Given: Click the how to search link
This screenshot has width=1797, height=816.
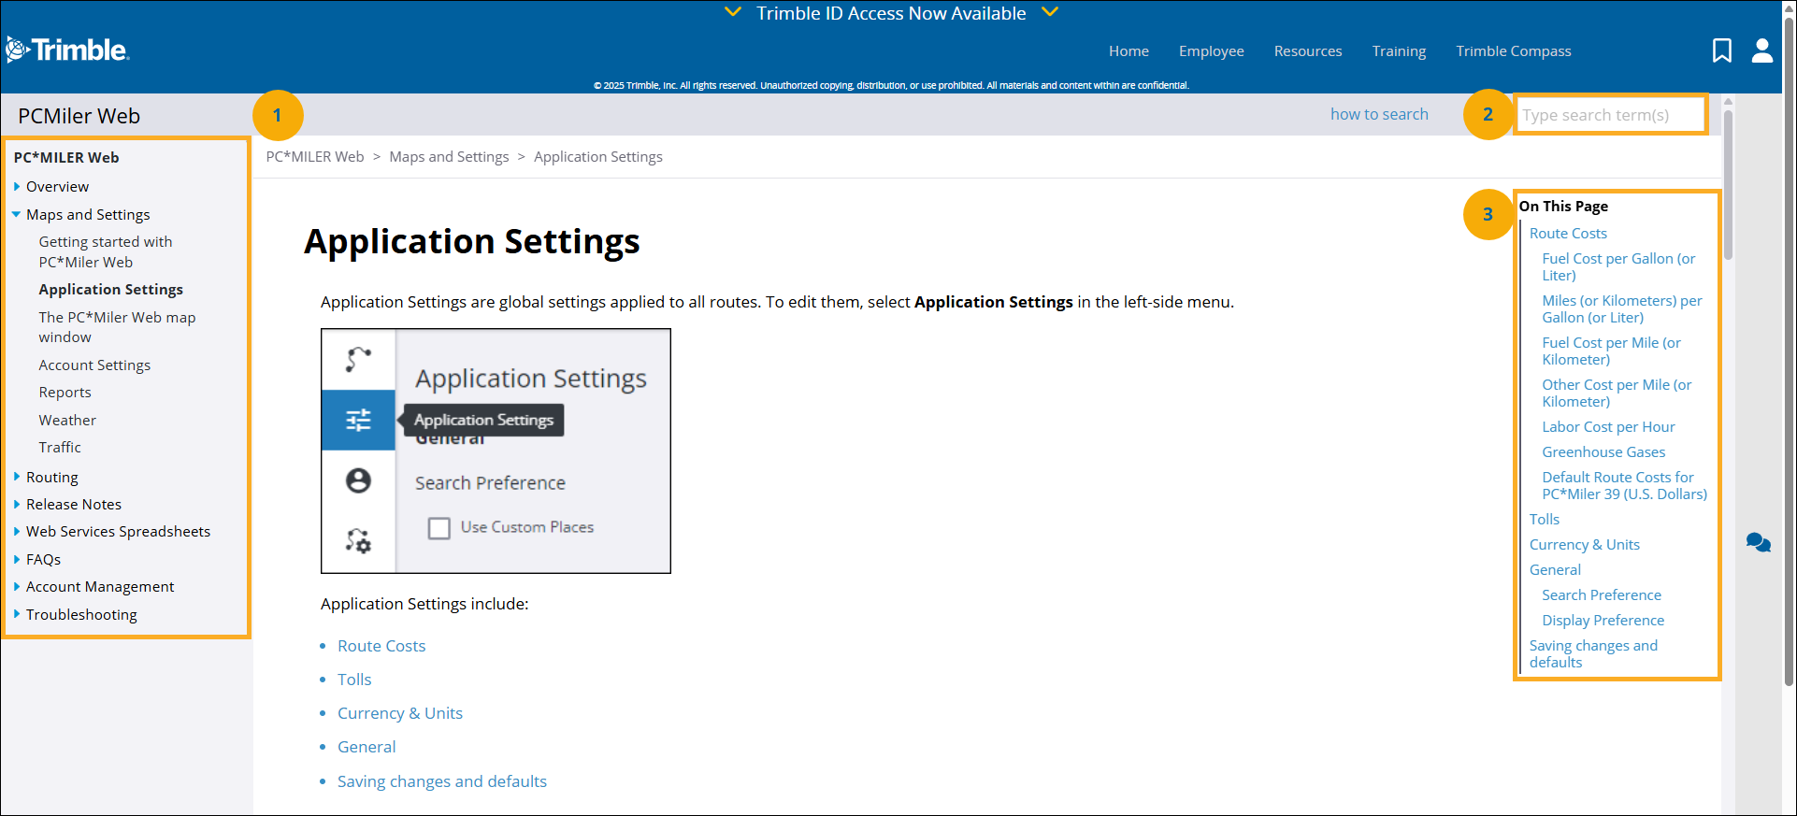Looking at the screenshot, I should 1379,114.
